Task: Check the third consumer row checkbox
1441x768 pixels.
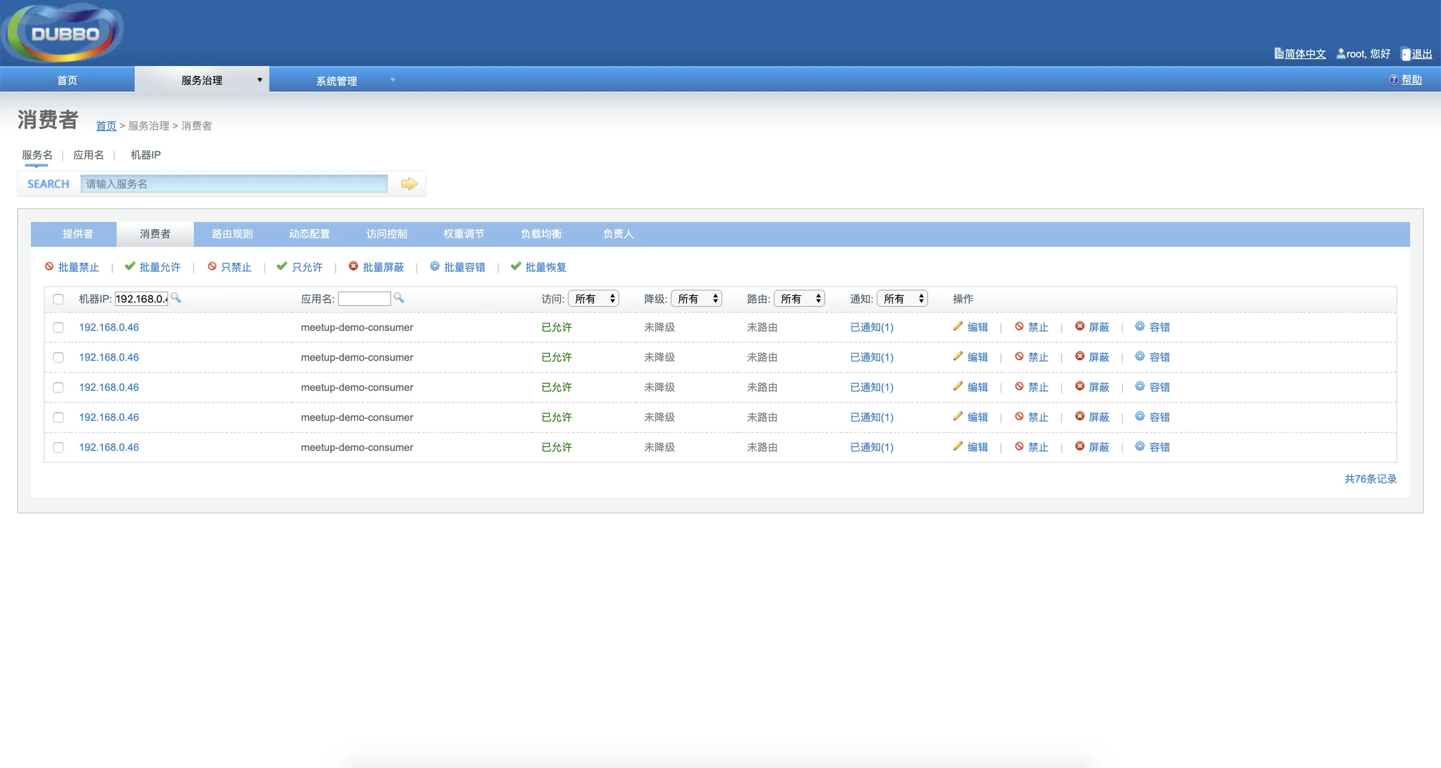Action: pos(58,388)
